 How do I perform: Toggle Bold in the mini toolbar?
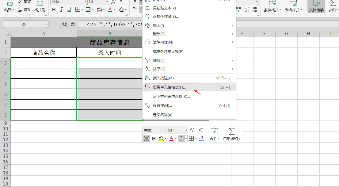tap(154, 139)
